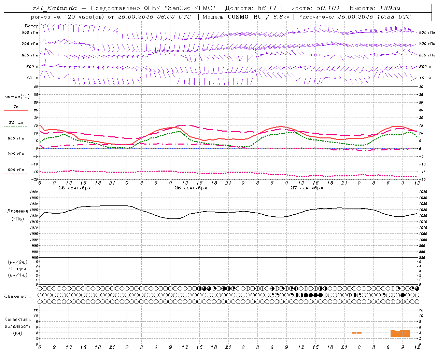Click the 500 гПа temperature legend label
Viewport: 437px width, 350px height.
click(x=16, y=170)
